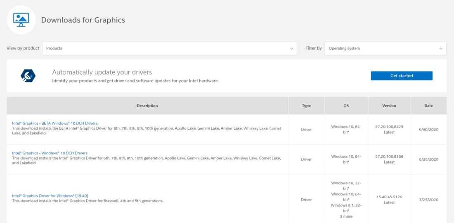
Task: Click the Graphics monitor icon beside the page title
Action: pyautogui.click(x=21, y=19)
